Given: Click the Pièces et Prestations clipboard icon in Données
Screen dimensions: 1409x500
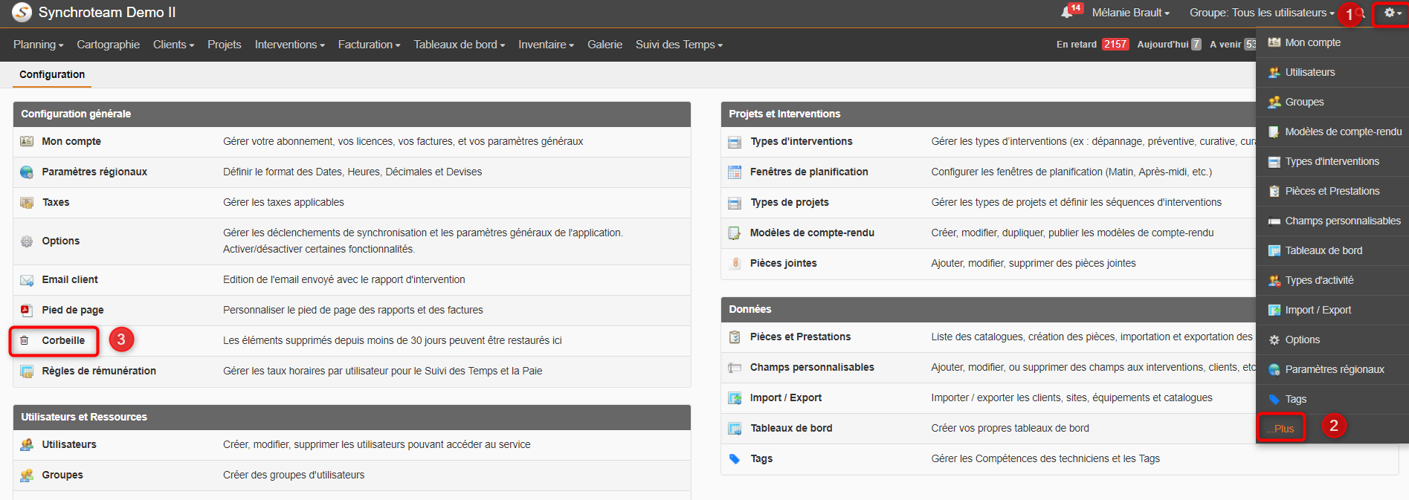Looking at the screenshot, I should click(x=735, y=337).
